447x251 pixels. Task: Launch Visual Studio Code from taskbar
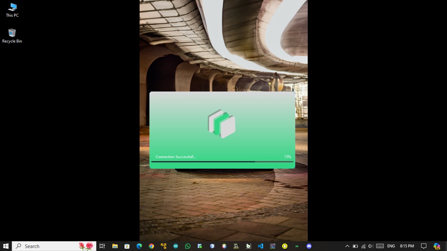coord(261,246)
